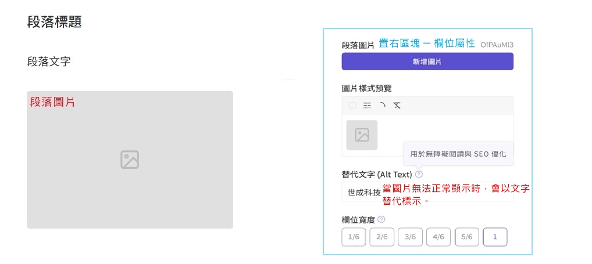
Task: Choose the 5/6 column width
Action: click(x=467, y=237)
